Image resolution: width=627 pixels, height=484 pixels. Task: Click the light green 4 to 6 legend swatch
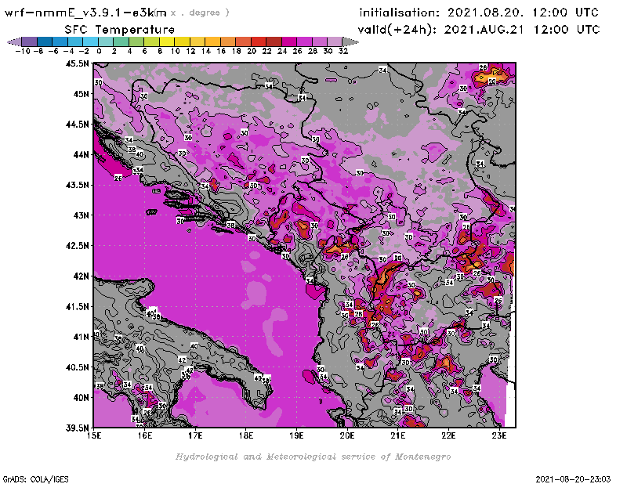coord(136,42)
